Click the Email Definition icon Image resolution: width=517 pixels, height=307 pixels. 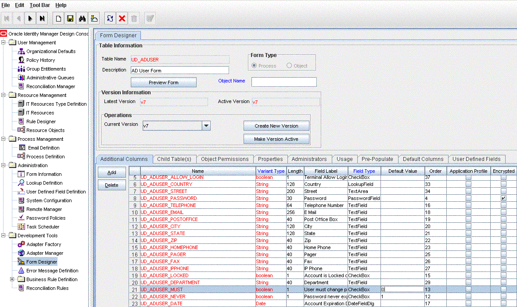pyautogui.click(x=22, y=148)
